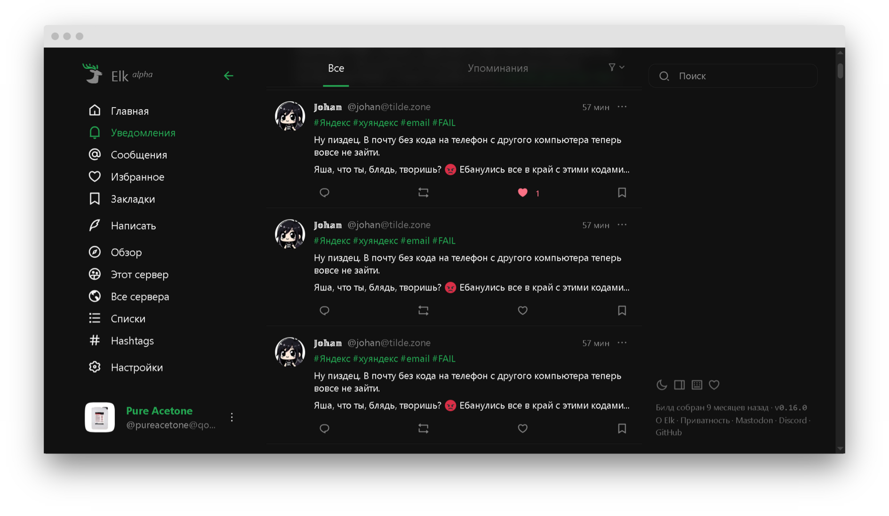This screenshot has height=516, width=889.
Task: Open Написать compose page
Action: click(133, 226)
